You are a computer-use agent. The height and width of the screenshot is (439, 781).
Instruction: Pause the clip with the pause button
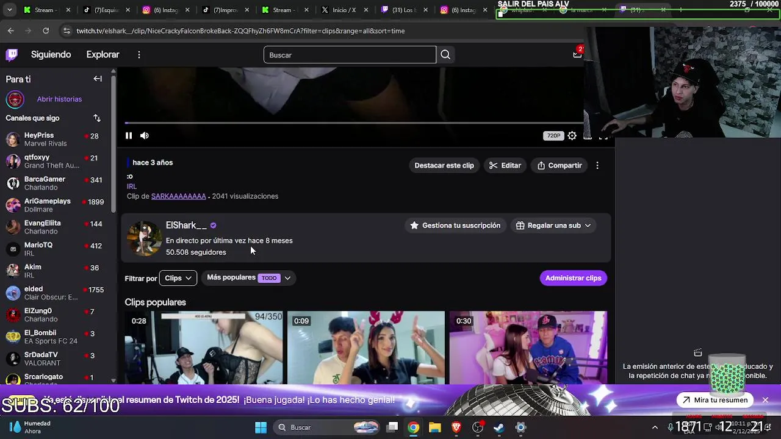pyautogui.click(x=129, y=135)
